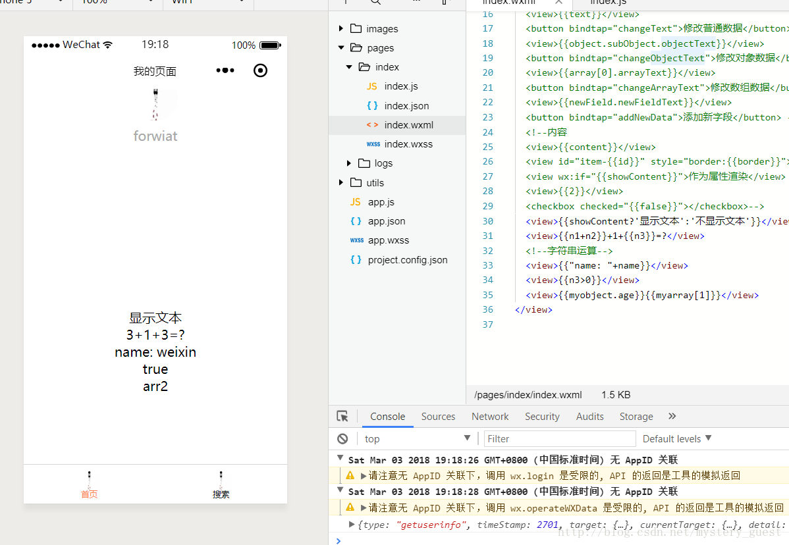
Task: Click line number 30 in editor
Action: pos(487,221)
